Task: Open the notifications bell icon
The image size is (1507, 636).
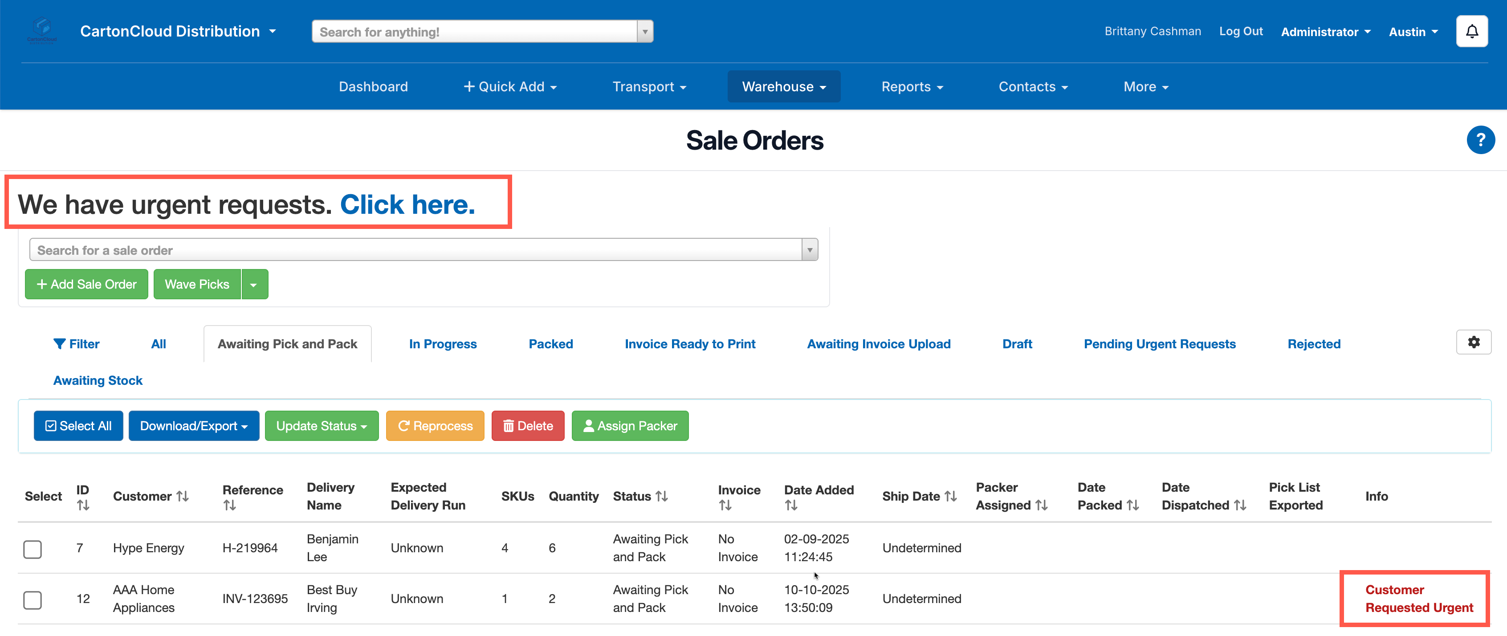Action: [x=1471, y=32]
